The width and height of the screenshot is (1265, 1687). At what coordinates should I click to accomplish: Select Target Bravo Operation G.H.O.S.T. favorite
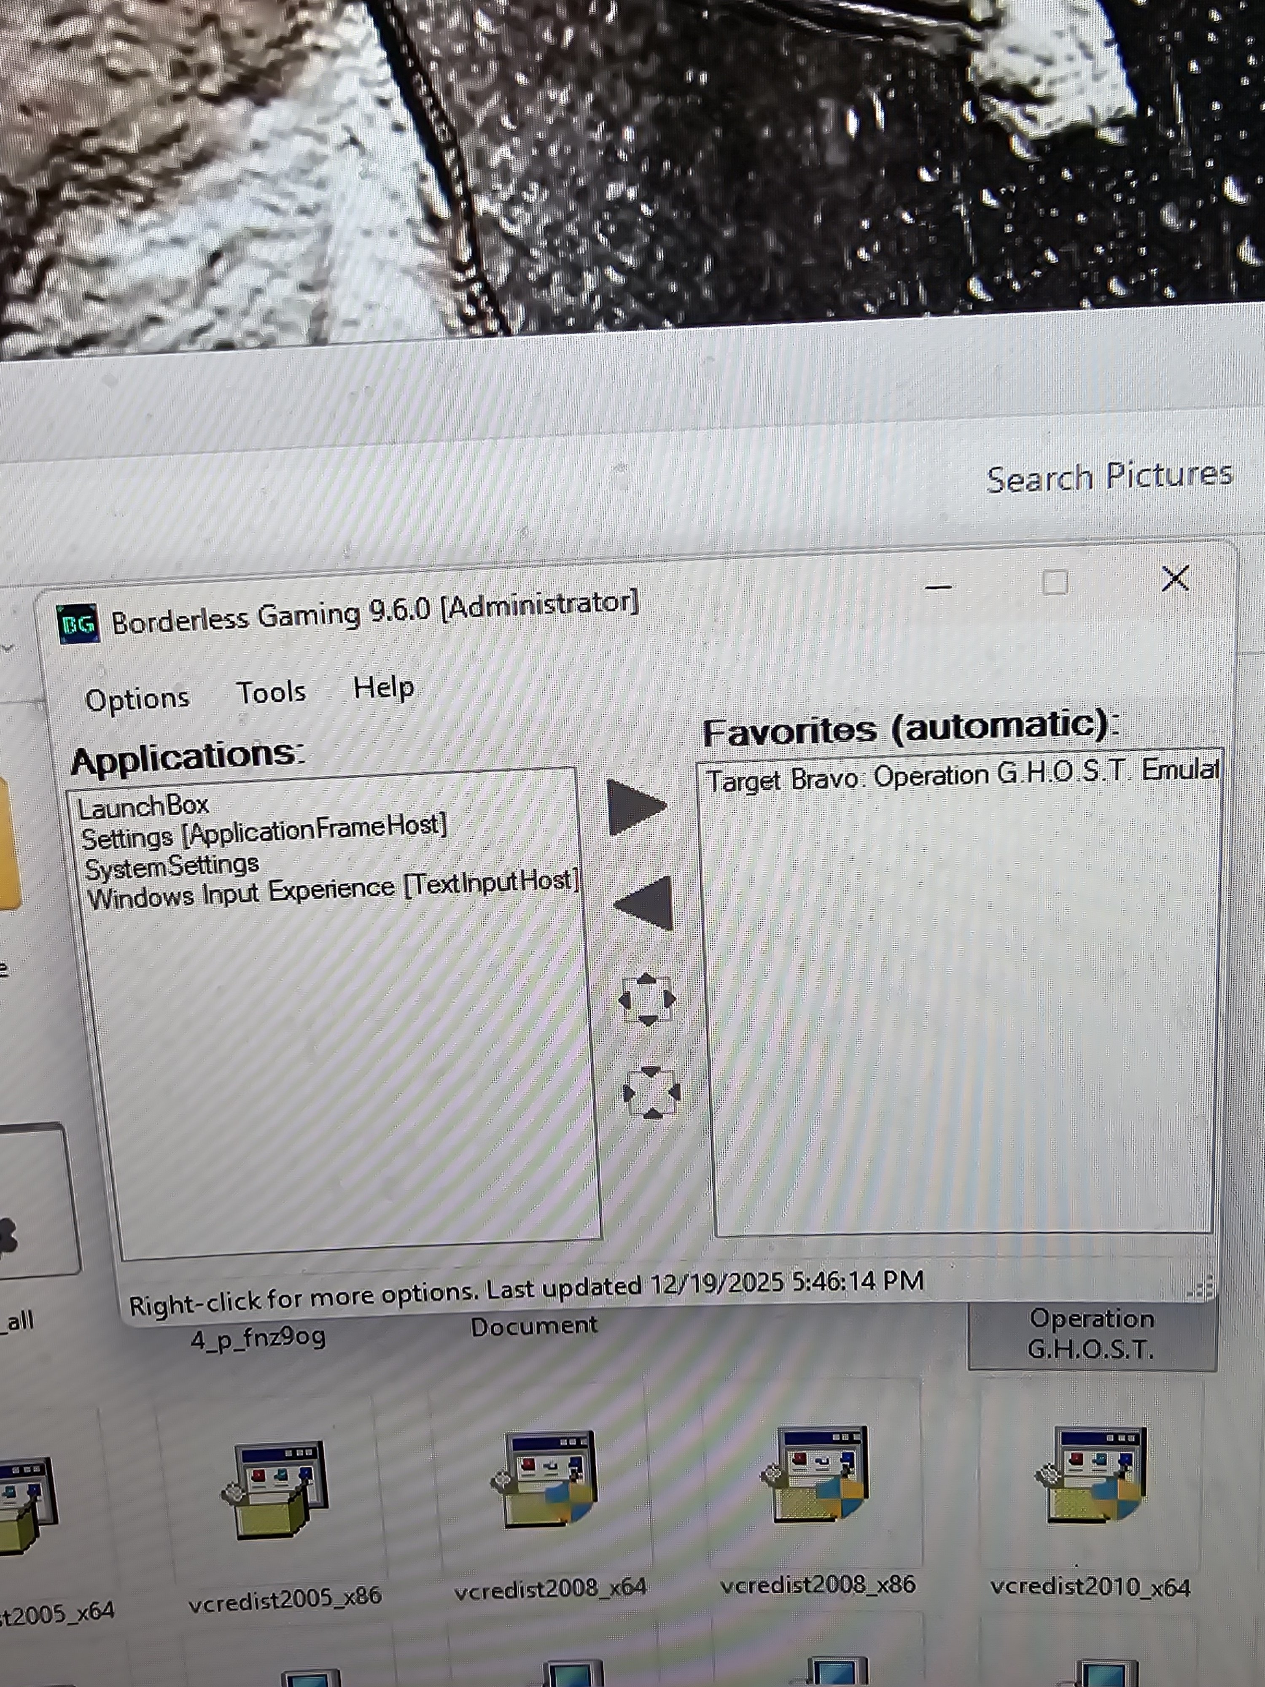click(961, 775)
